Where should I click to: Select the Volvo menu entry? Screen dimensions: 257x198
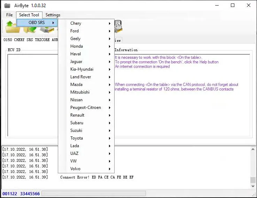tap(75, 169)
